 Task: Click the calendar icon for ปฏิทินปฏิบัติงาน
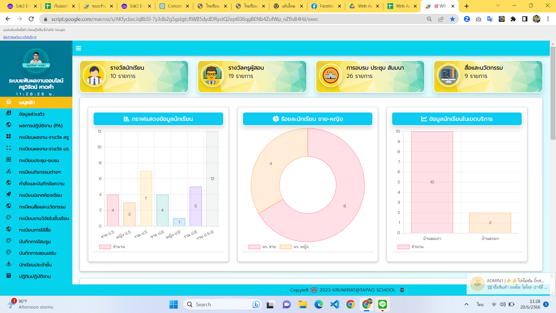click(9, 276)
